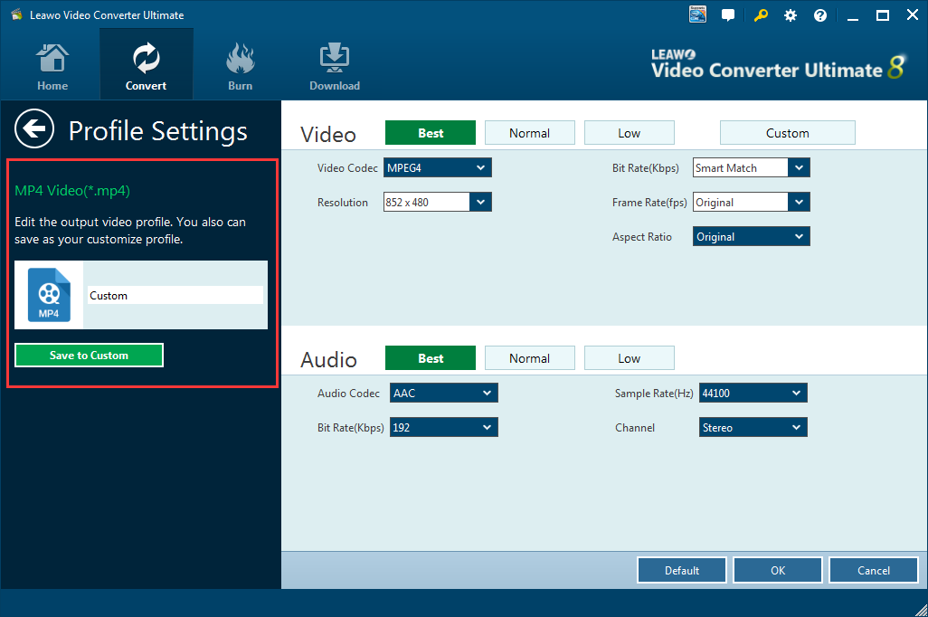Select Low audio quality preset
This screenshot has height=617, width=928.
point(630,358)
